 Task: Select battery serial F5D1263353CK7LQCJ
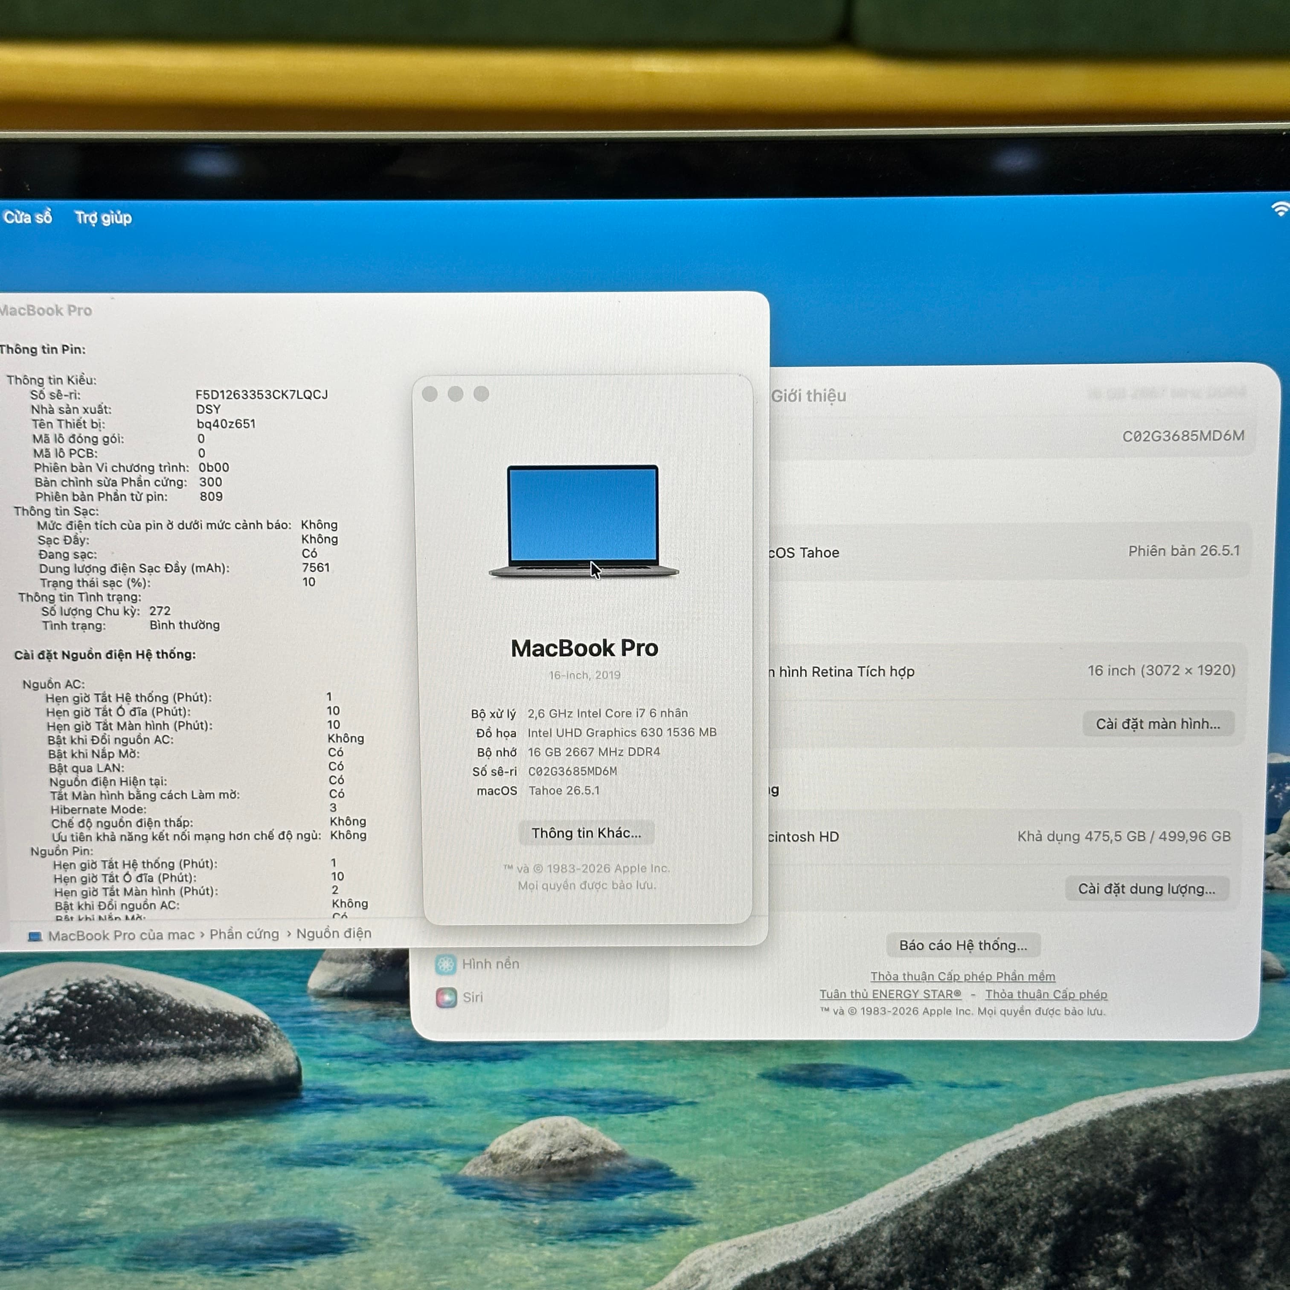pyautogui.click(x=262, y=395)
